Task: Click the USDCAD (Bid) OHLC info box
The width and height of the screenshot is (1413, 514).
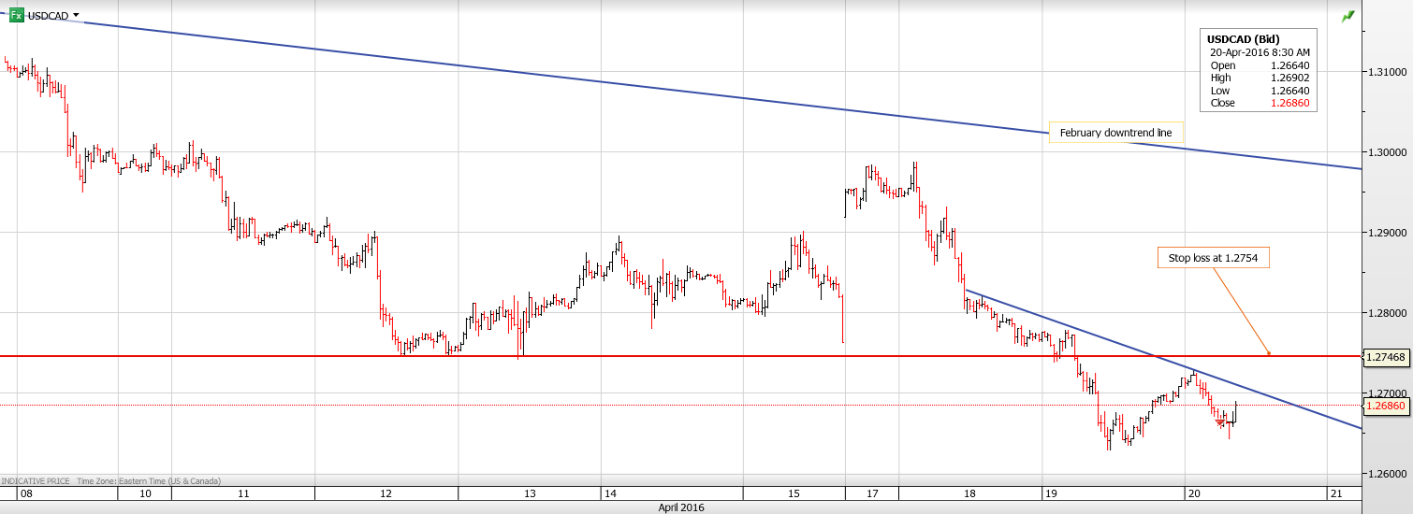Action: coord(1259,71)
